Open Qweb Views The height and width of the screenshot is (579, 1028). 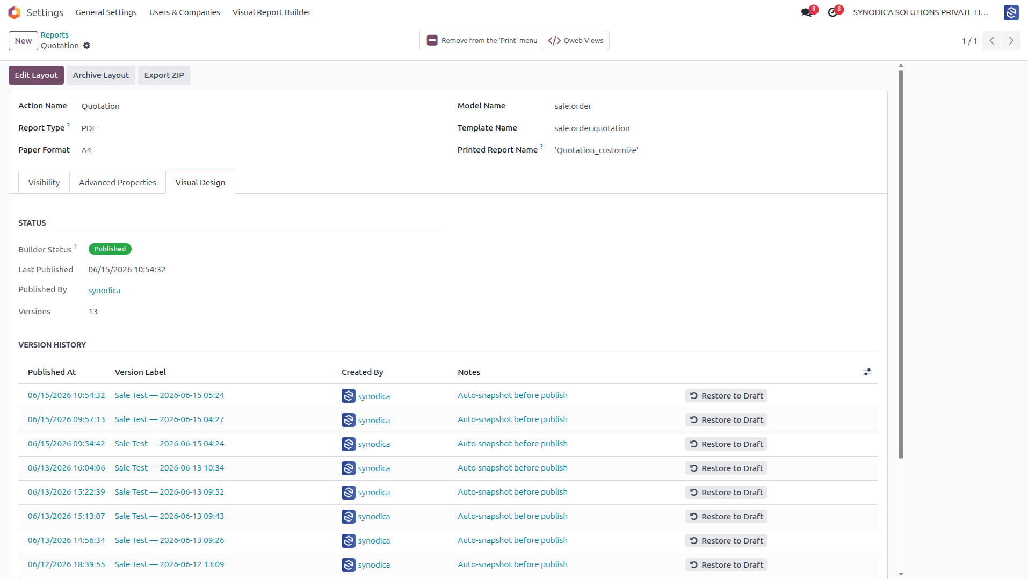point(576,41)
